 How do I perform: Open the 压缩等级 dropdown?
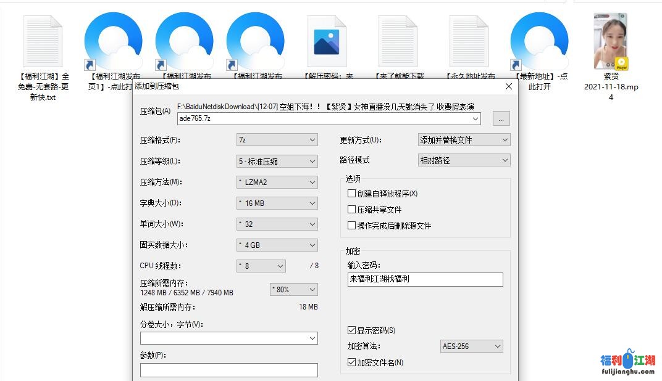pyautogui.click(x=277, y=161)
